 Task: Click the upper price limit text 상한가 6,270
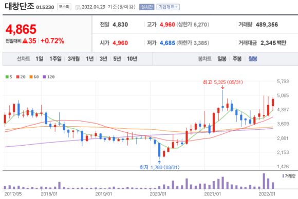pyautogui.click(x=193, y=25)
